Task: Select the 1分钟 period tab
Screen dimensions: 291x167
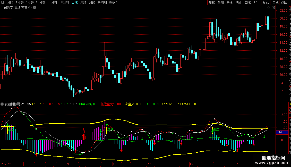Action: click(20, 2)
